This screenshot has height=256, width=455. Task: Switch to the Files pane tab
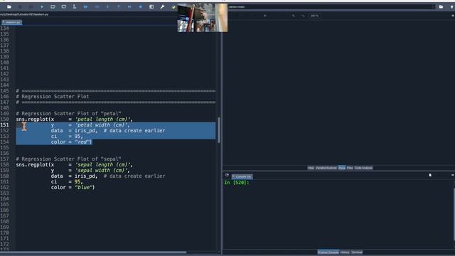[350, 168]
